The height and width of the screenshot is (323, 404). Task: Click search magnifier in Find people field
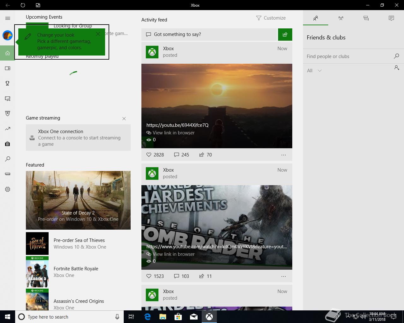click(396, 56)
